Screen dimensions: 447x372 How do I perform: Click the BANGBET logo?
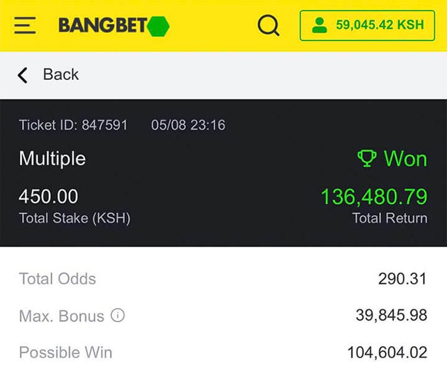pyautogui.click(x=103, y=25)
